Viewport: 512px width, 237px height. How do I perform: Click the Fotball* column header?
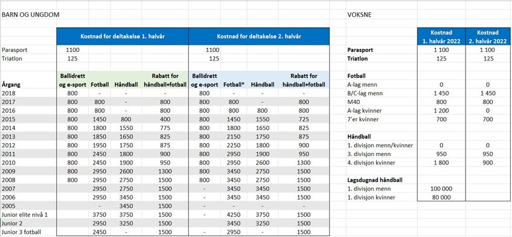[x=233, y=85]
